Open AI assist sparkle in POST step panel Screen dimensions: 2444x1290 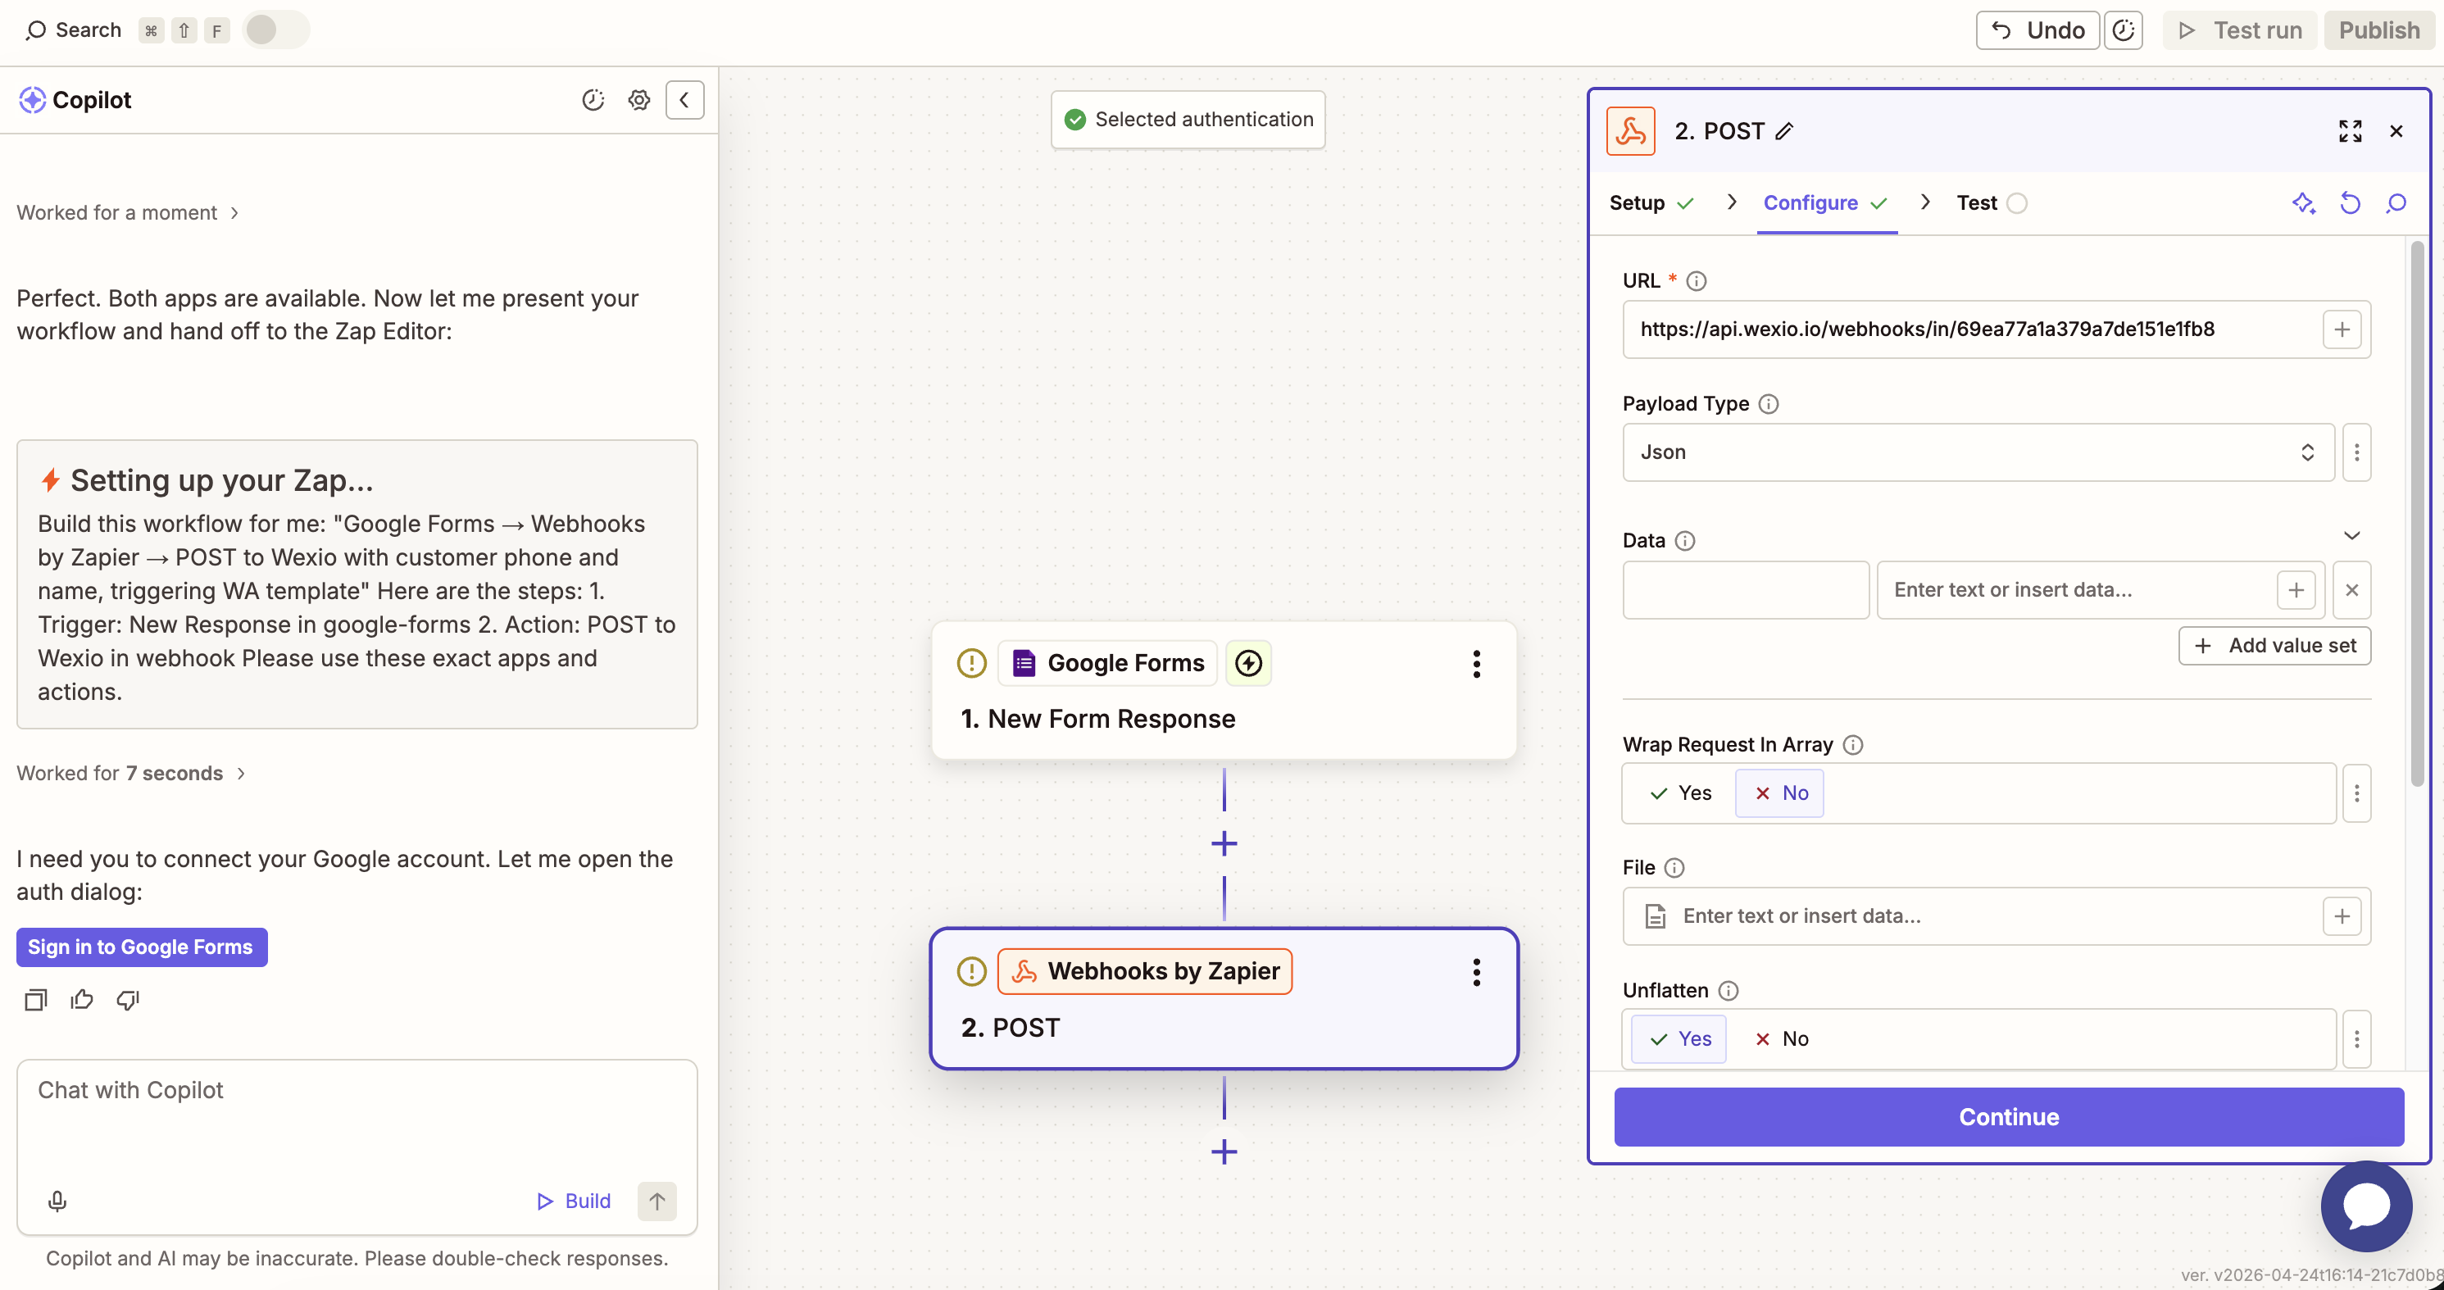click(x=2304, y=203)
